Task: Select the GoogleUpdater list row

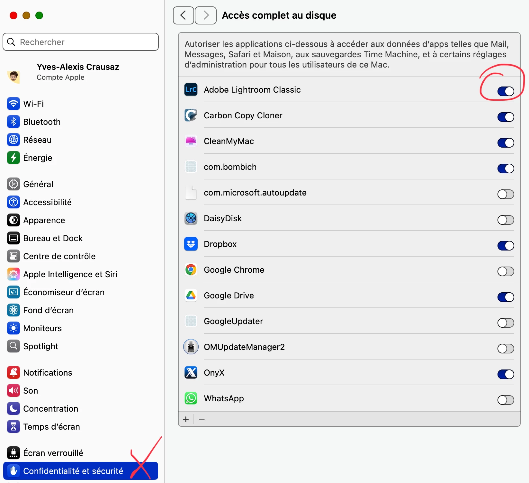Action: point(349,321)
